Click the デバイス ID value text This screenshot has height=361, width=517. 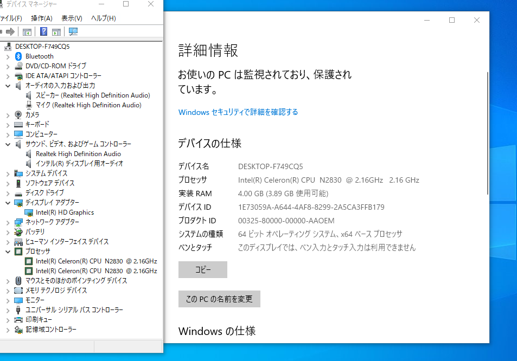(311, 207)
